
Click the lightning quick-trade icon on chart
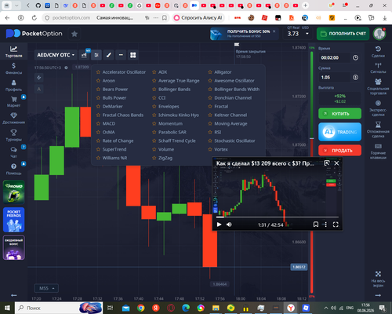(x=39, y=78)
